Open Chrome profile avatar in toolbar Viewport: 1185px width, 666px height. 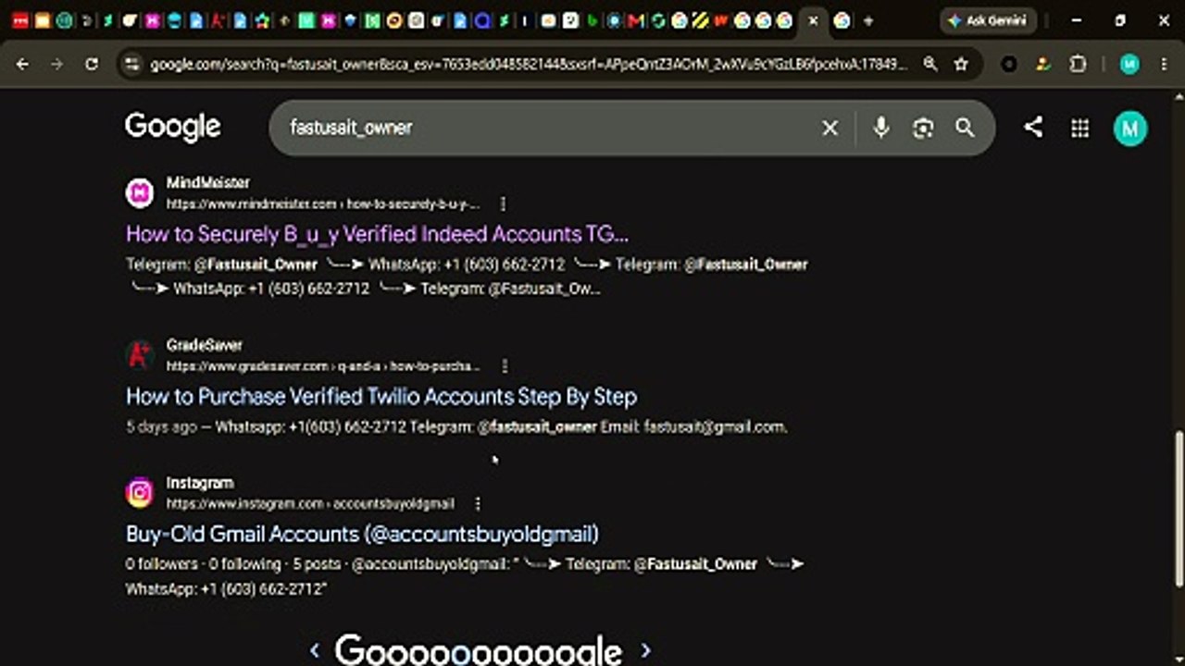tap(1129, 64)
